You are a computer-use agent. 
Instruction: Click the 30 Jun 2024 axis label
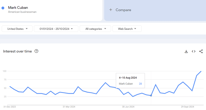[x=128, y=107]
